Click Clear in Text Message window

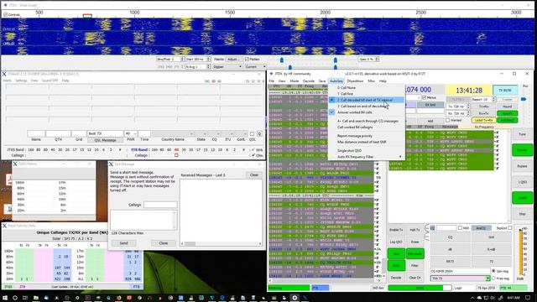pos(253,175)
